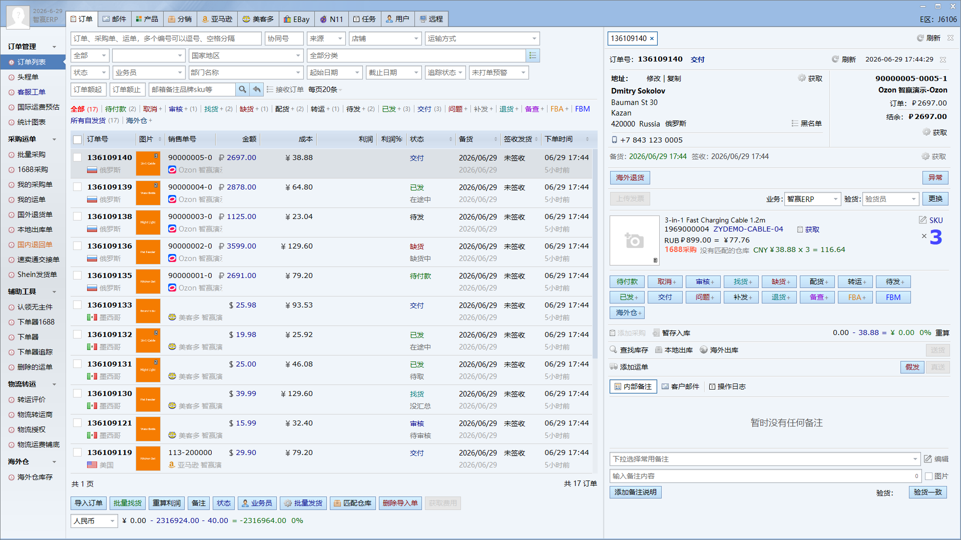Image resolution: width=961 pixels, height=540 pixels.
Task: Open the 国家地区 dropdown
Action: 246,55
